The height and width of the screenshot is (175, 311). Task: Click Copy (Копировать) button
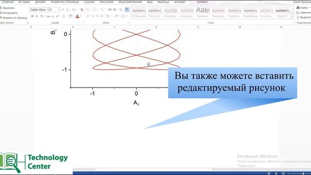pyautogui.click(x=9, y=13)
